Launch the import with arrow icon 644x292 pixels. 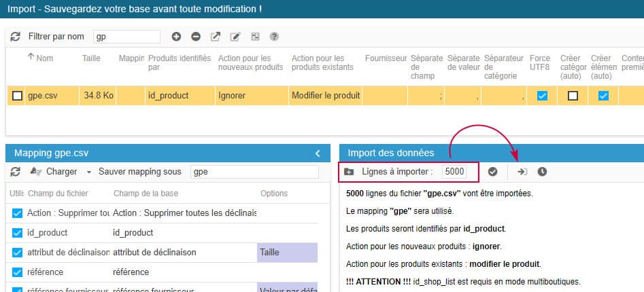(x=522, y=172)
